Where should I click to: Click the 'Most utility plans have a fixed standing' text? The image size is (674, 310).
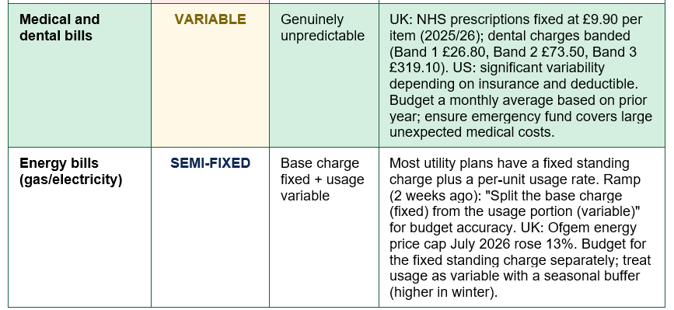tap(509, 163)
